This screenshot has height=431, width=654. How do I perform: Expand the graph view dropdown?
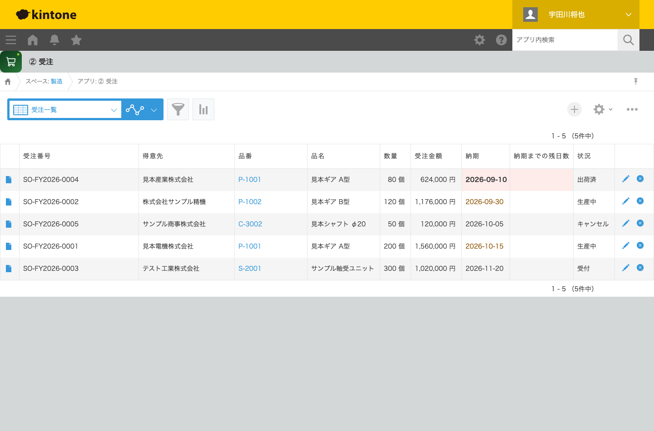pos(142,109)
